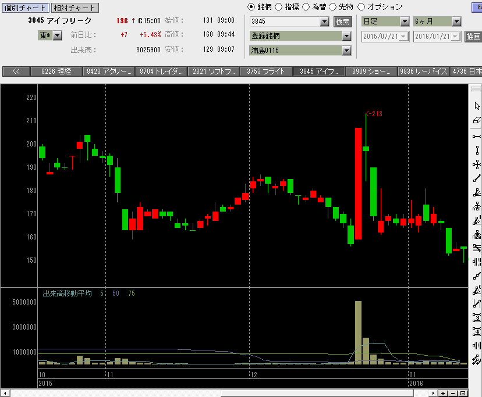482x397 pixels.
Task: Open the 6ヶ月 period dropdown
Action: (x=456, y=22)
